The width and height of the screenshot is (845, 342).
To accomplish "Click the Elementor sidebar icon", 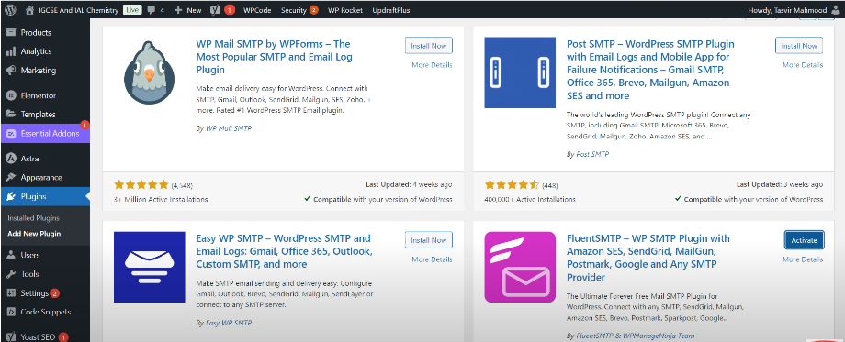I will 10,95.
